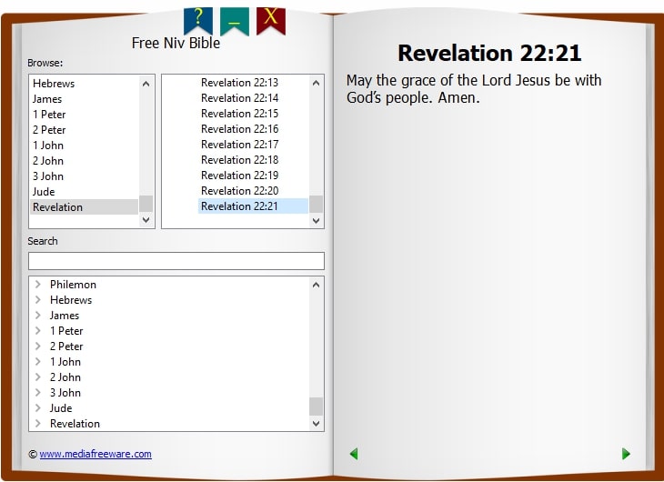Choose verse Revelation 22:13
Viewport: 664px width, 482px height.
(x=253, y=83)
